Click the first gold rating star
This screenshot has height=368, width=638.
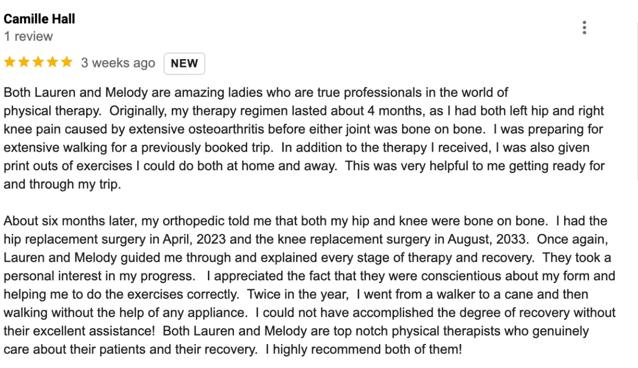point(10,63)
